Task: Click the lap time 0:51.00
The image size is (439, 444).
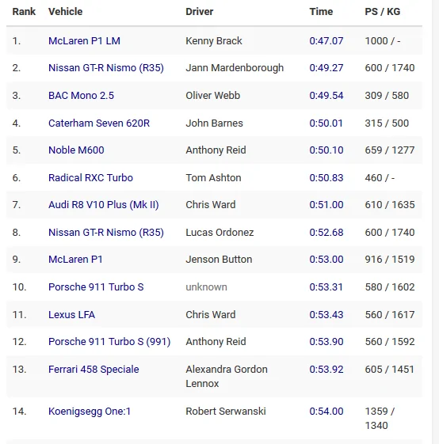Action: point(326,205)
